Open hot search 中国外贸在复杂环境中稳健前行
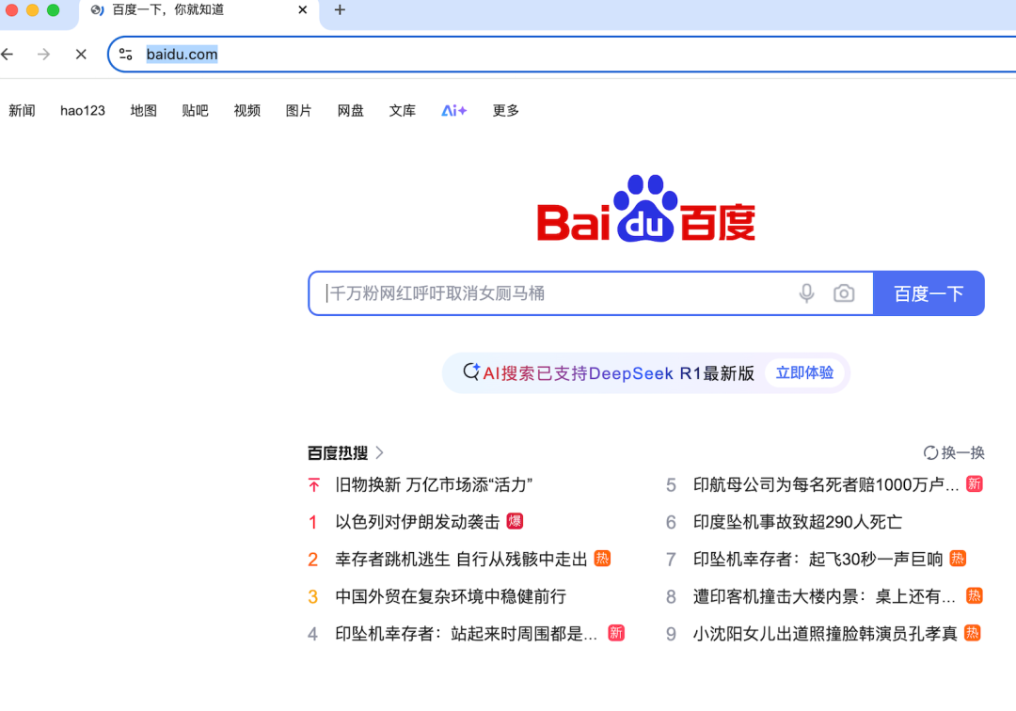1016x711 pixels. (451, 595)
